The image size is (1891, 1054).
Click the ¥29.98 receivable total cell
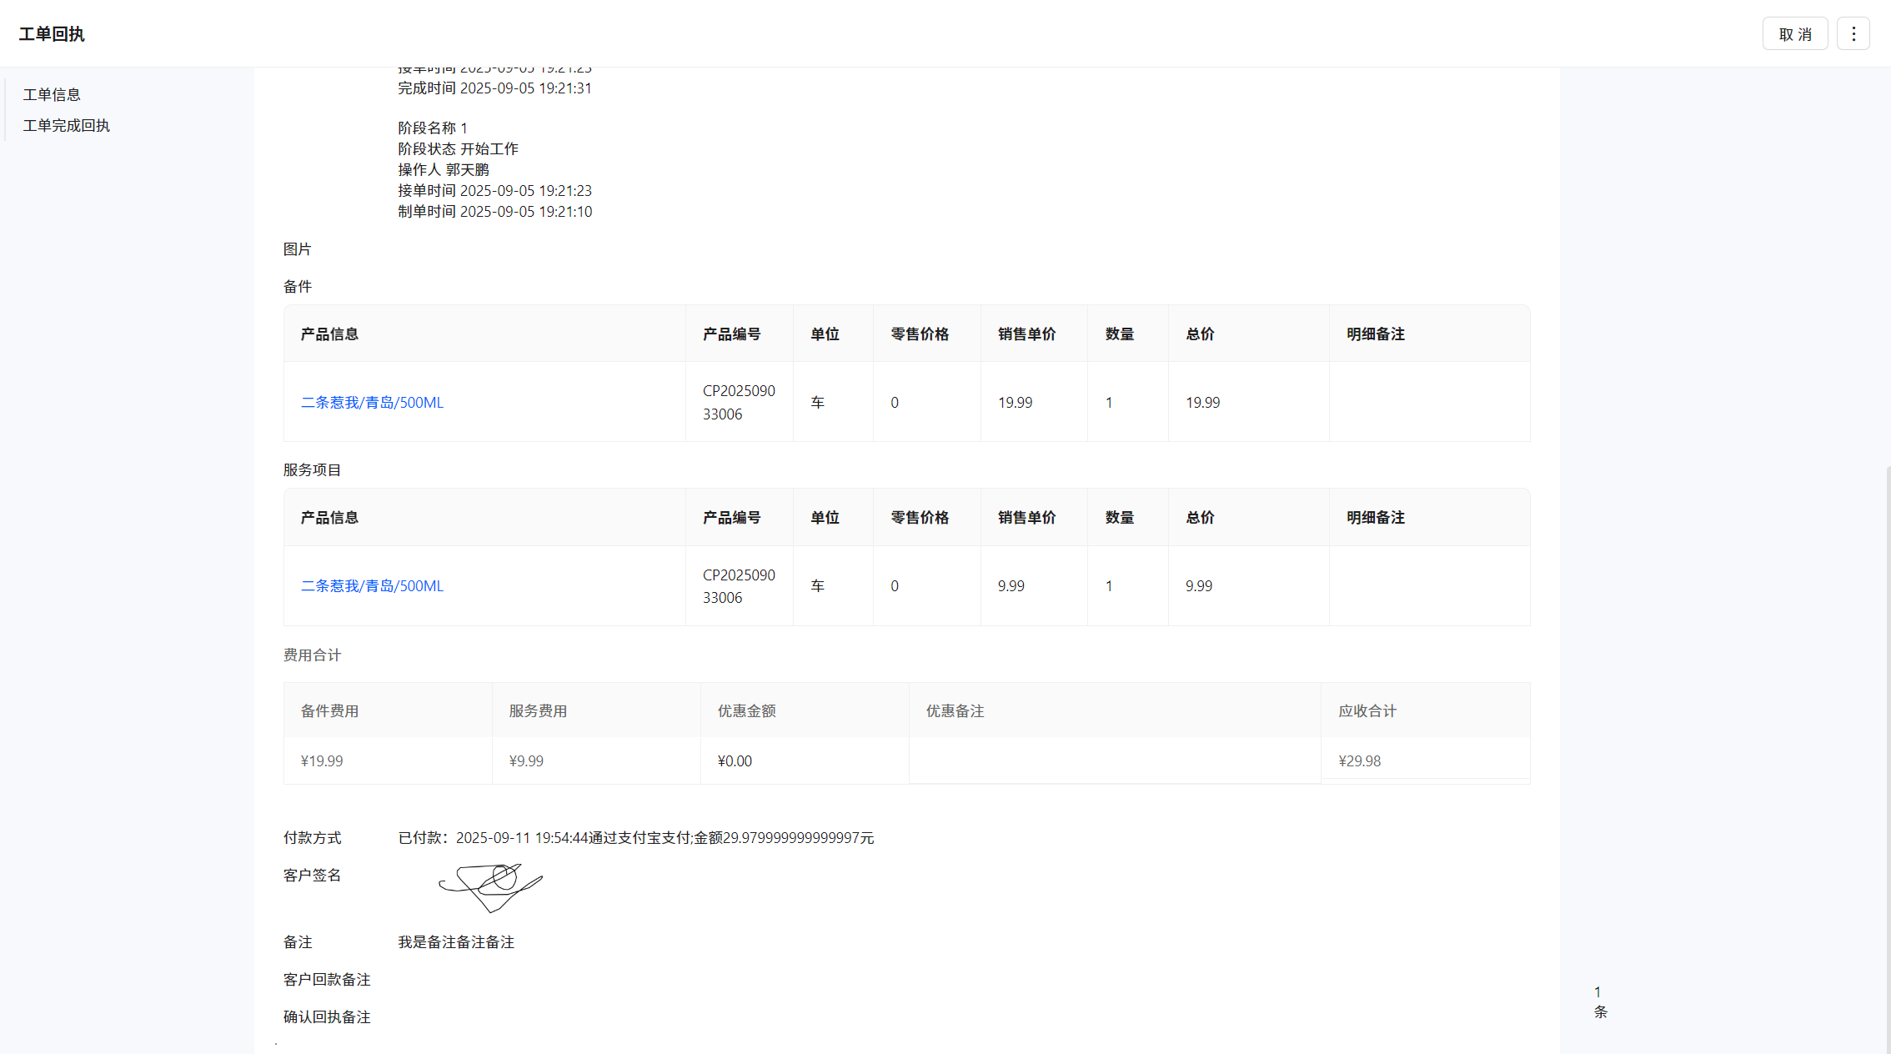tap(1359, 761)
